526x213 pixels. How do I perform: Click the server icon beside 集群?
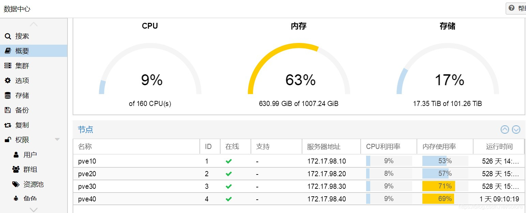tap(7, 66)
